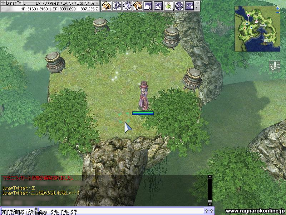Click the running figure status icon
The height and width of the screenshot is (215, 286).
click(x=275, y=66)
